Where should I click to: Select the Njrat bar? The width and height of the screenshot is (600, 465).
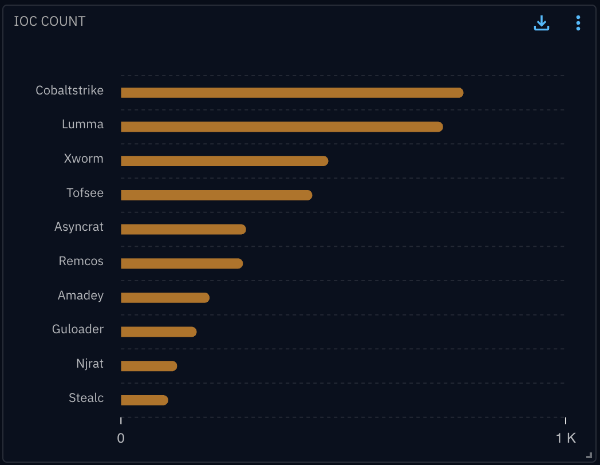149,366
